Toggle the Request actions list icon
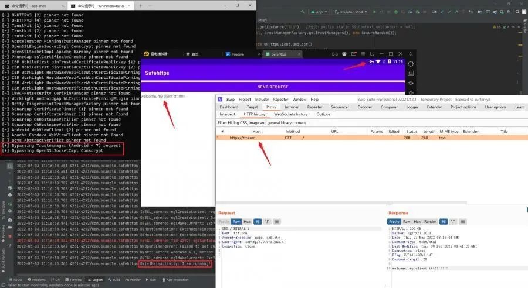 [258, 222]
